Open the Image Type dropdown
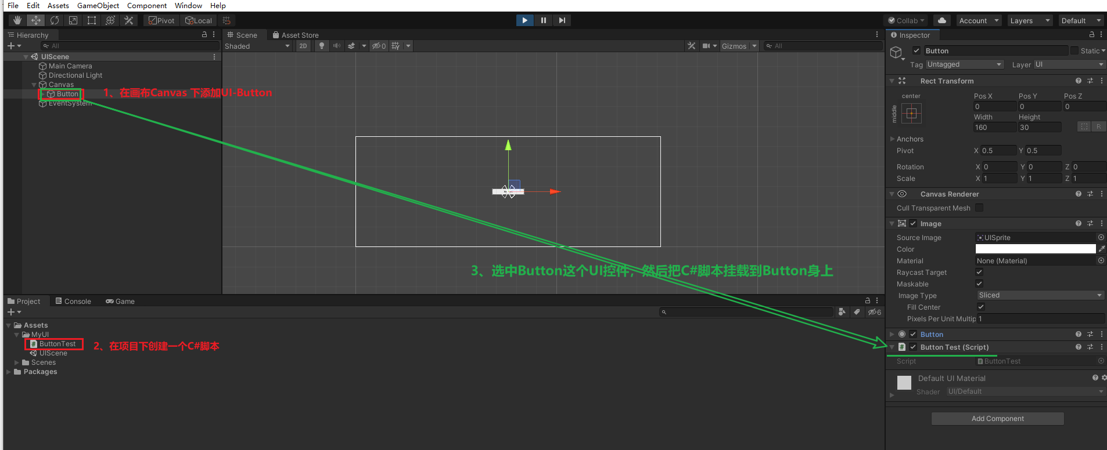 [x=1040, y=295]
